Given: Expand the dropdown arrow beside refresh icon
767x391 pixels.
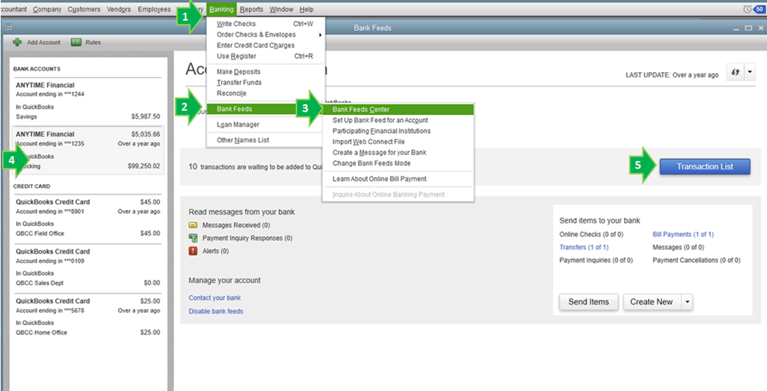Looking at the screenshot, I should [x=750, y=72].
